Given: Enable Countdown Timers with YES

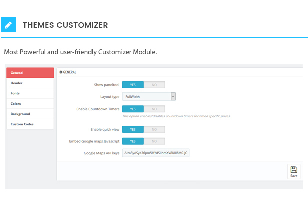Looking at the screenshot, I should pyautogui.click(x=133, y=109).
